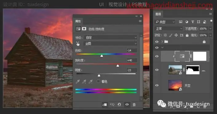Open the Layers panel menu icon
The height and width of the screenshot is (114, 217).
pos(211,14)
